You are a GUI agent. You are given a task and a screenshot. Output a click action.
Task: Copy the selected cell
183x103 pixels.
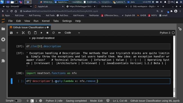coord(29,33)
